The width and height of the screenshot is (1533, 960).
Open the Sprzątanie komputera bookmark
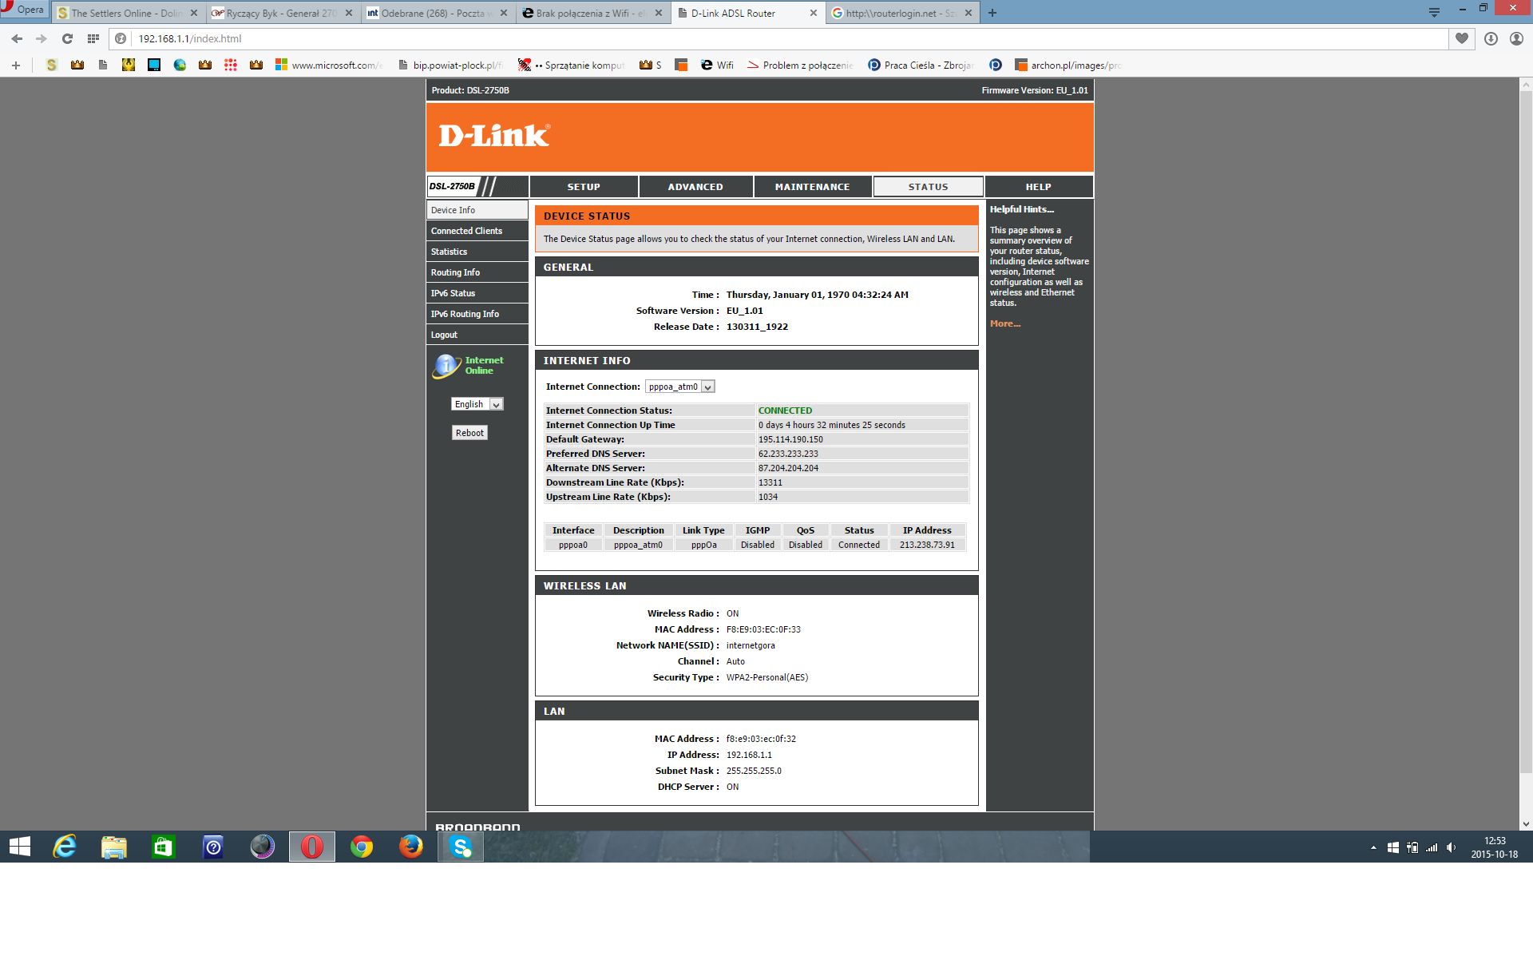pyautogui.click(x=572, y=65)
